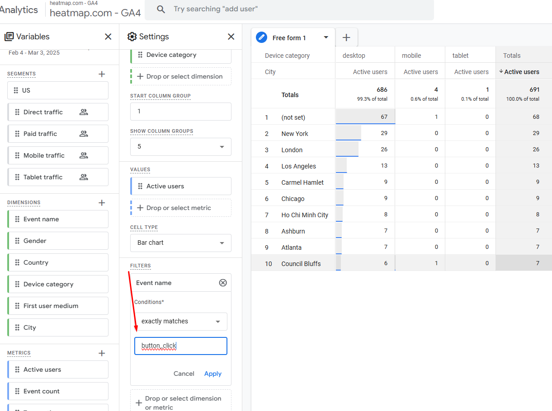
Task: Click the drag handle of US segment
Action: click(16, 90)
